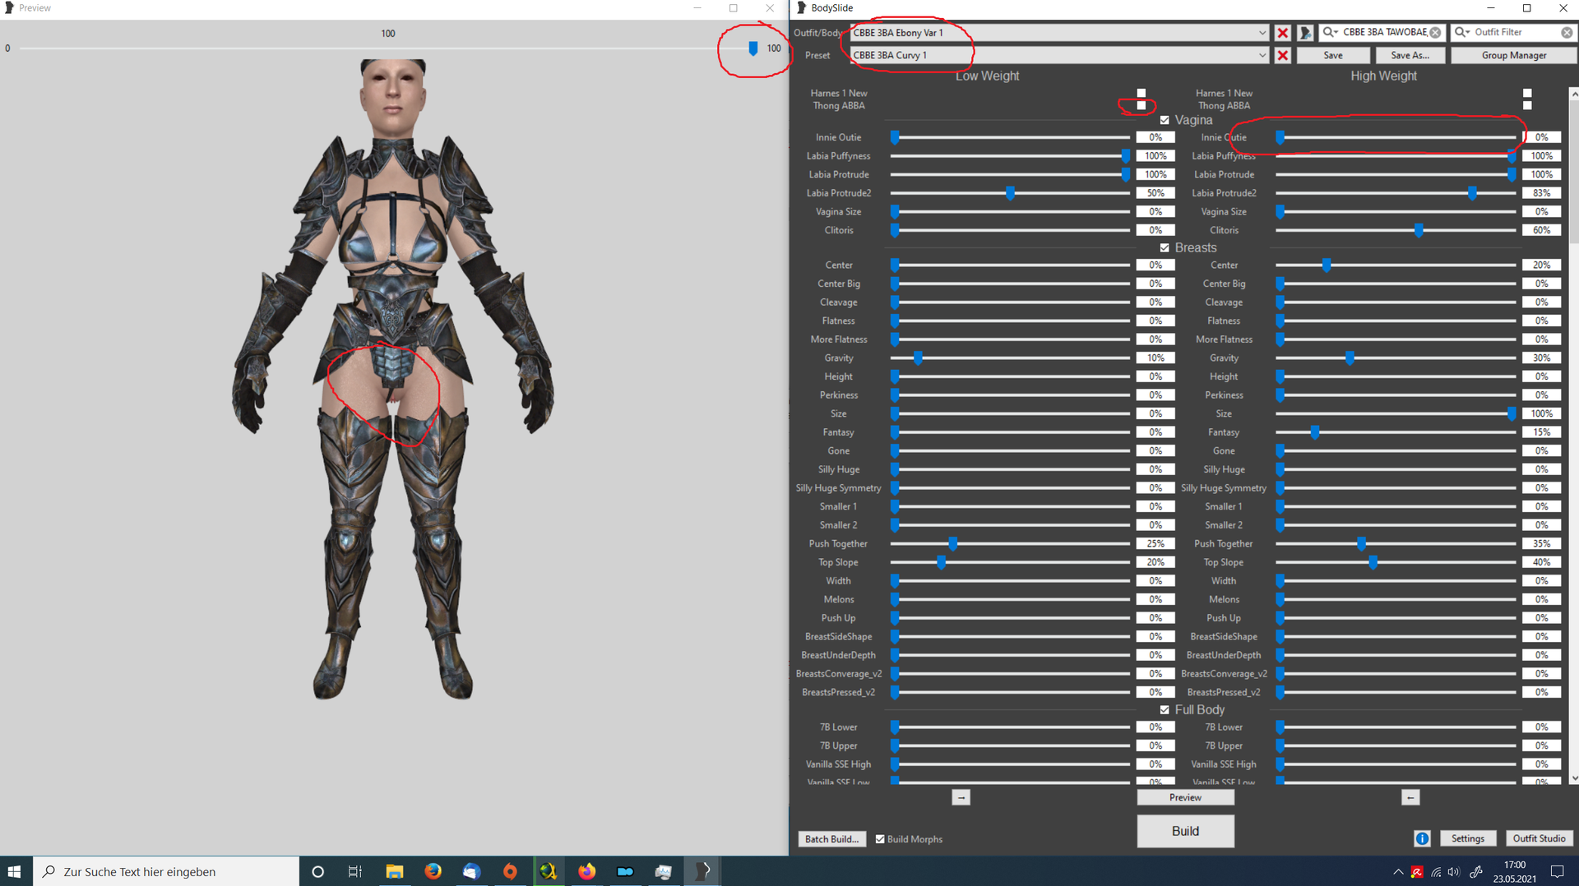Uncheck the Breasts category checkbox
This screenshot has height=886, width=1579.
[x=1165, y=247]
